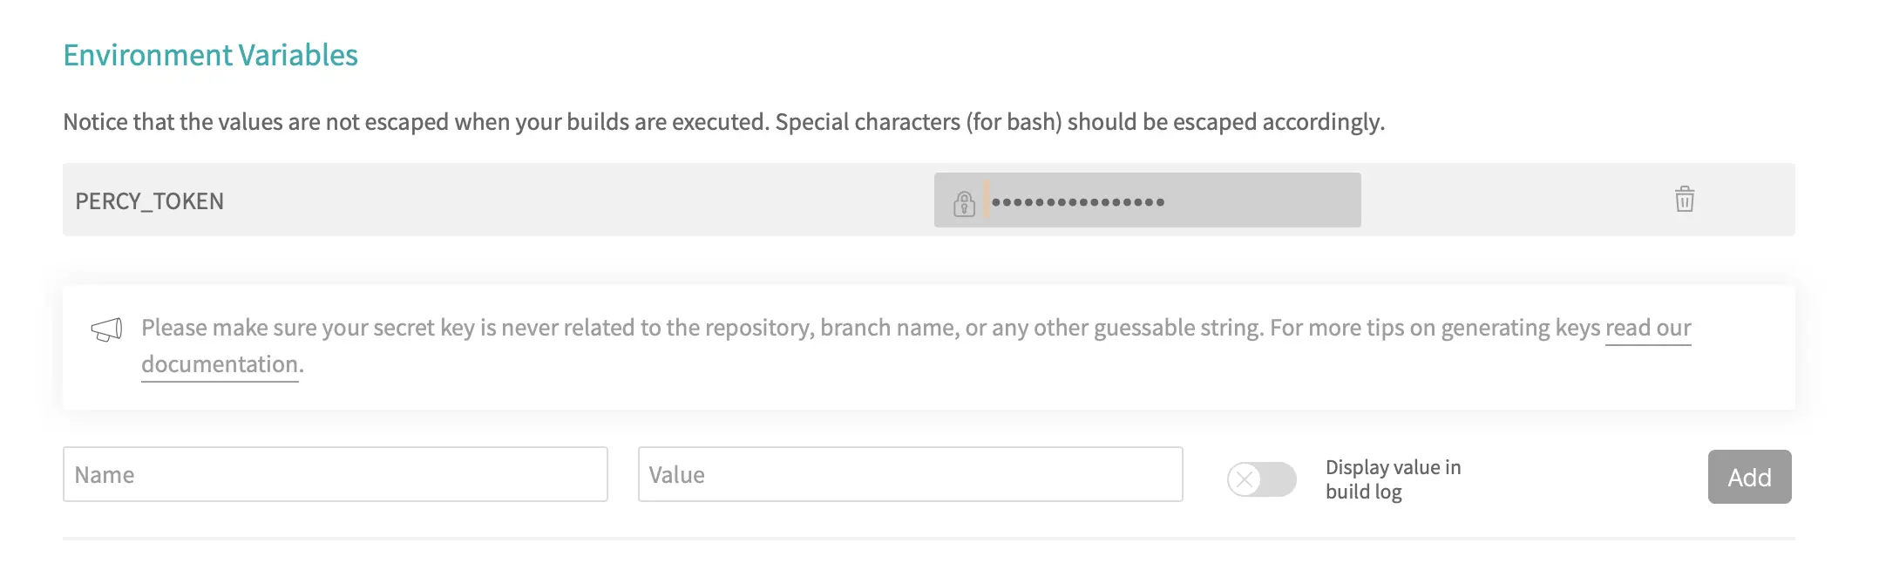Delete the PERCY_TOKEN variable with trash icon
This screenshot has height=577, width=1879.
point(1684,200)
